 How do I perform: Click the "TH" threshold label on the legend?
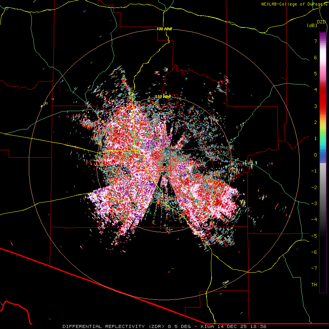314,285
